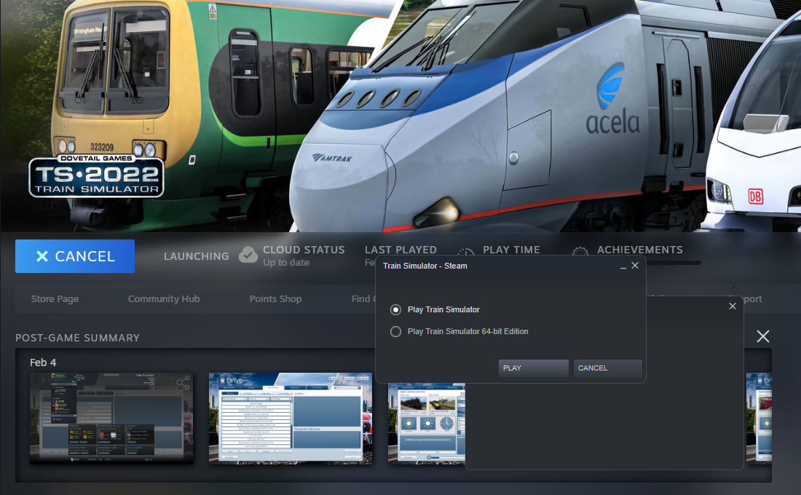
Task: Click CANCEL in the launch dialog
Action: [x=607, y=368]
